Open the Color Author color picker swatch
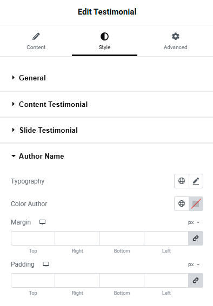Viewport: 213px width, 306px height. point(196,203)
